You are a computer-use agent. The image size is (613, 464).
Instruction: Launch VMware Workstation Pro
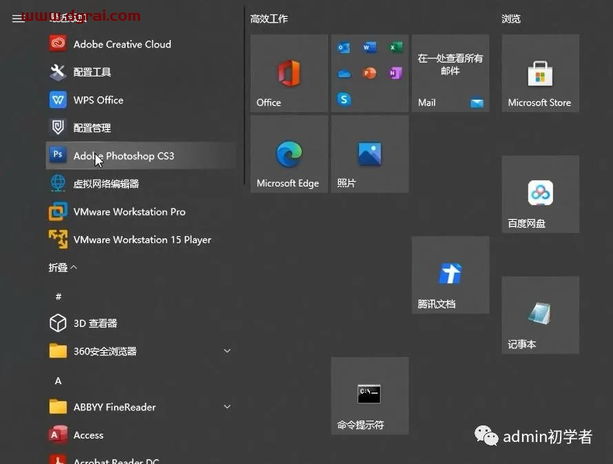click(141, 211)
